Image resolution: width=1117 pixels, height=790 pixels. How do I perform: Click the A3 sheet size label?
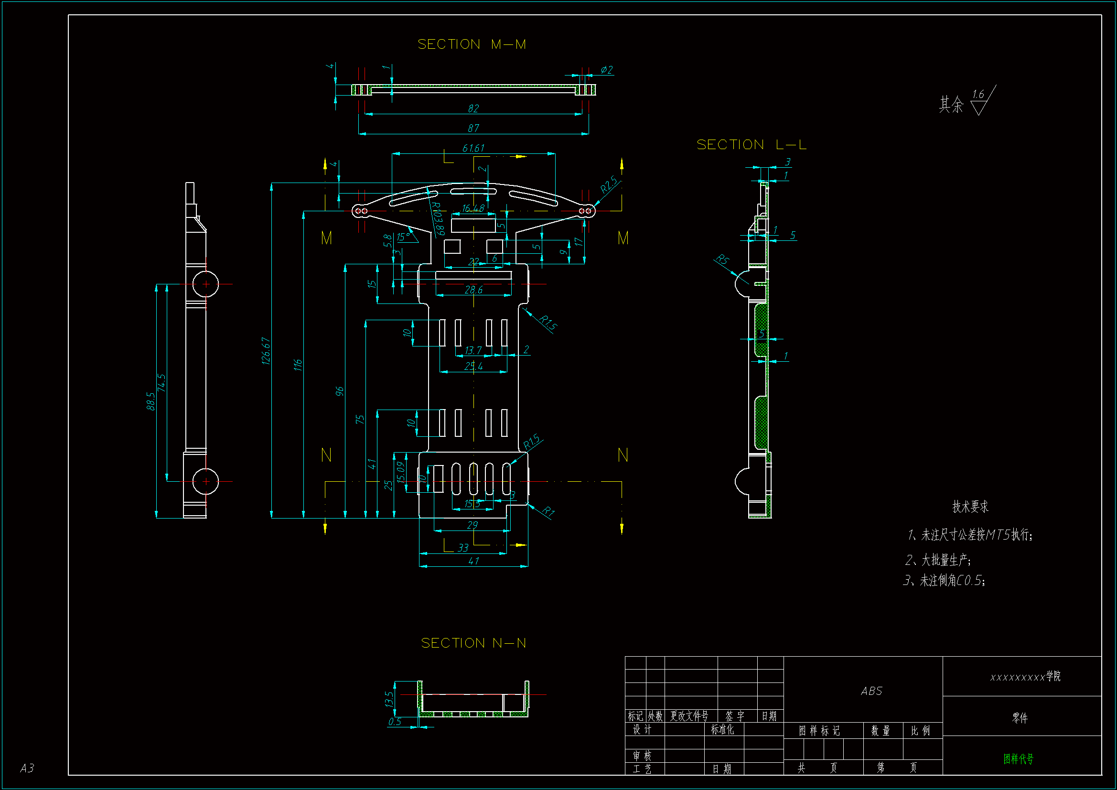coord(27,768)
